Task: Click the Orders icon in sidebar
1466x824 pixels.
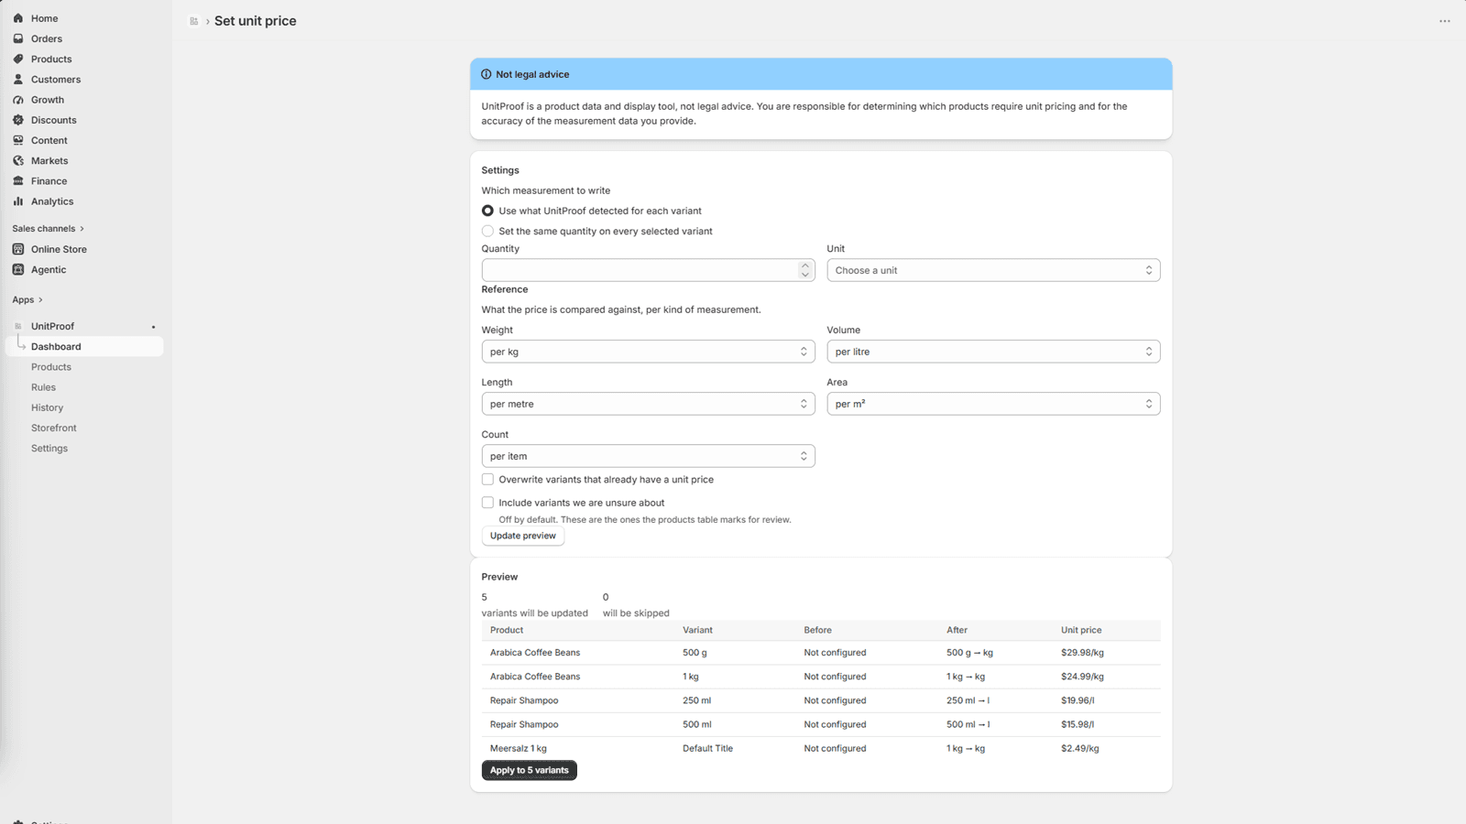Action: (x=18, y=38)
